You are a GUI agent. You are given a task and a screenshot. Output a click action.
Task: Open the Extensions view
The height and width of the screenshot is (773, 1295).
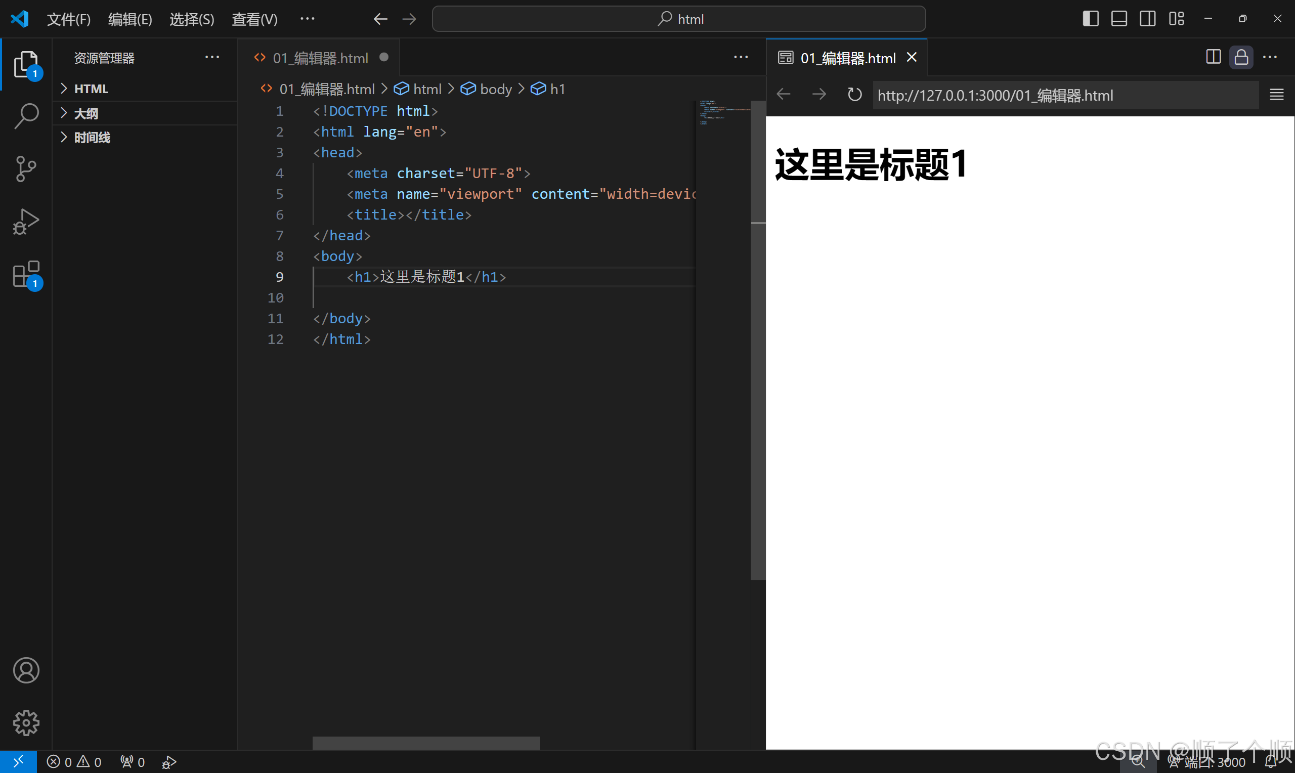(x=26, y=274)
